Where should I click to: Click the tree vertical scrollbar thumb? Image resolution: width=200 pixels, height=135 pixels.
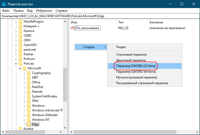point(65,85)
